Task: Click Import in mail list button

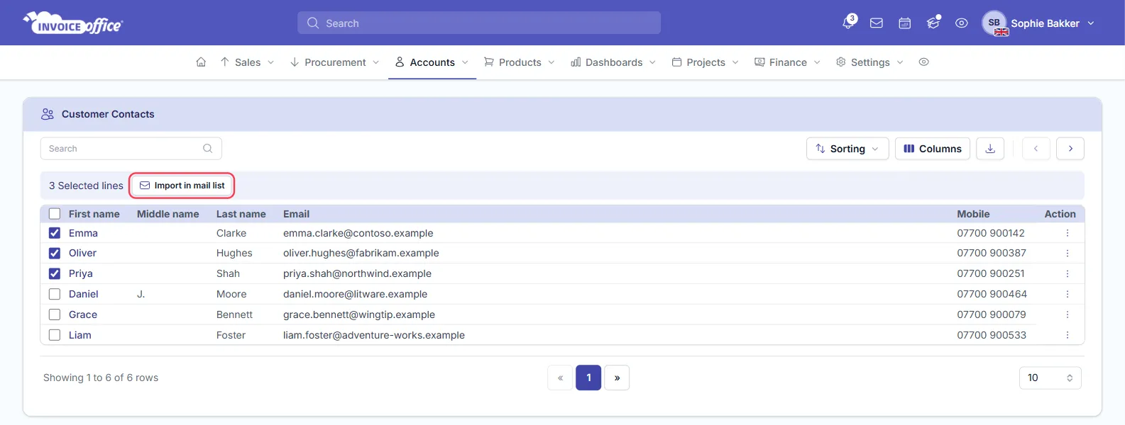Action: [x=182, y=186]
